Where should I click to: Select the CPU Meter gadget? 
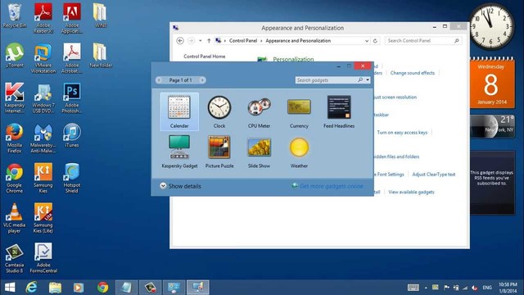pyautogui.click(x=259, y=111)
